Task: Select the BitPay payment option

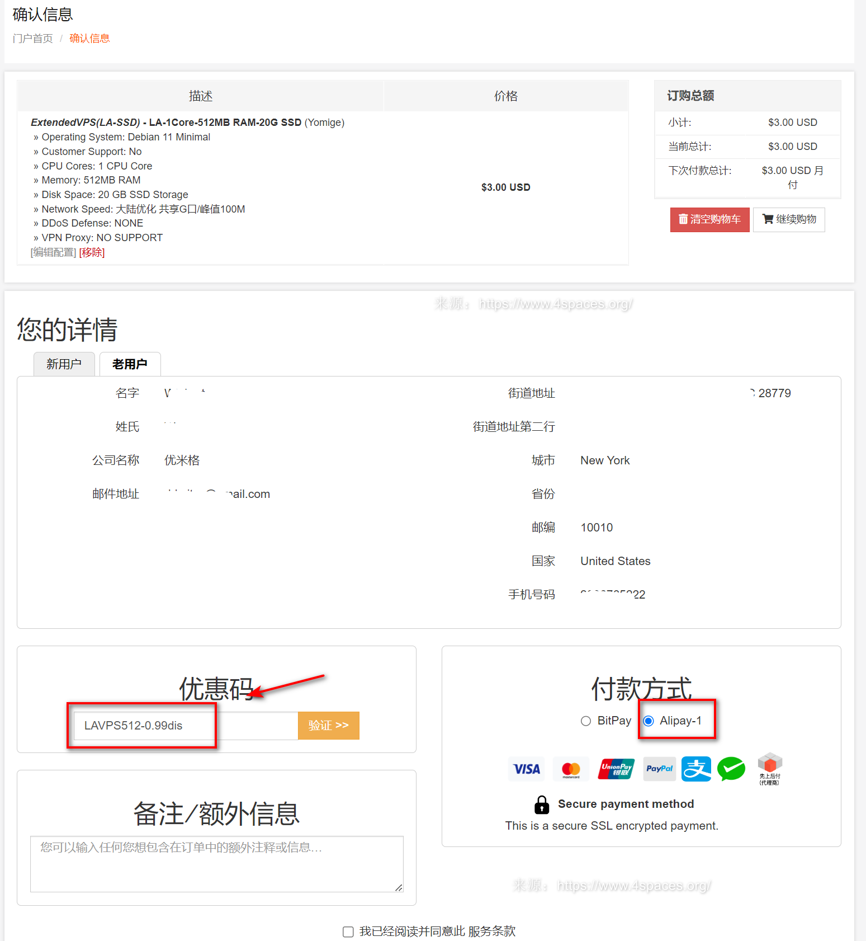Action: pyautogui.click(x=586, y=721)
